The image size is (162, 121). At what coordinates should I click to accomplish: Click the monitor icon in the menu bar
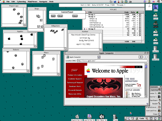coord(126,2)
